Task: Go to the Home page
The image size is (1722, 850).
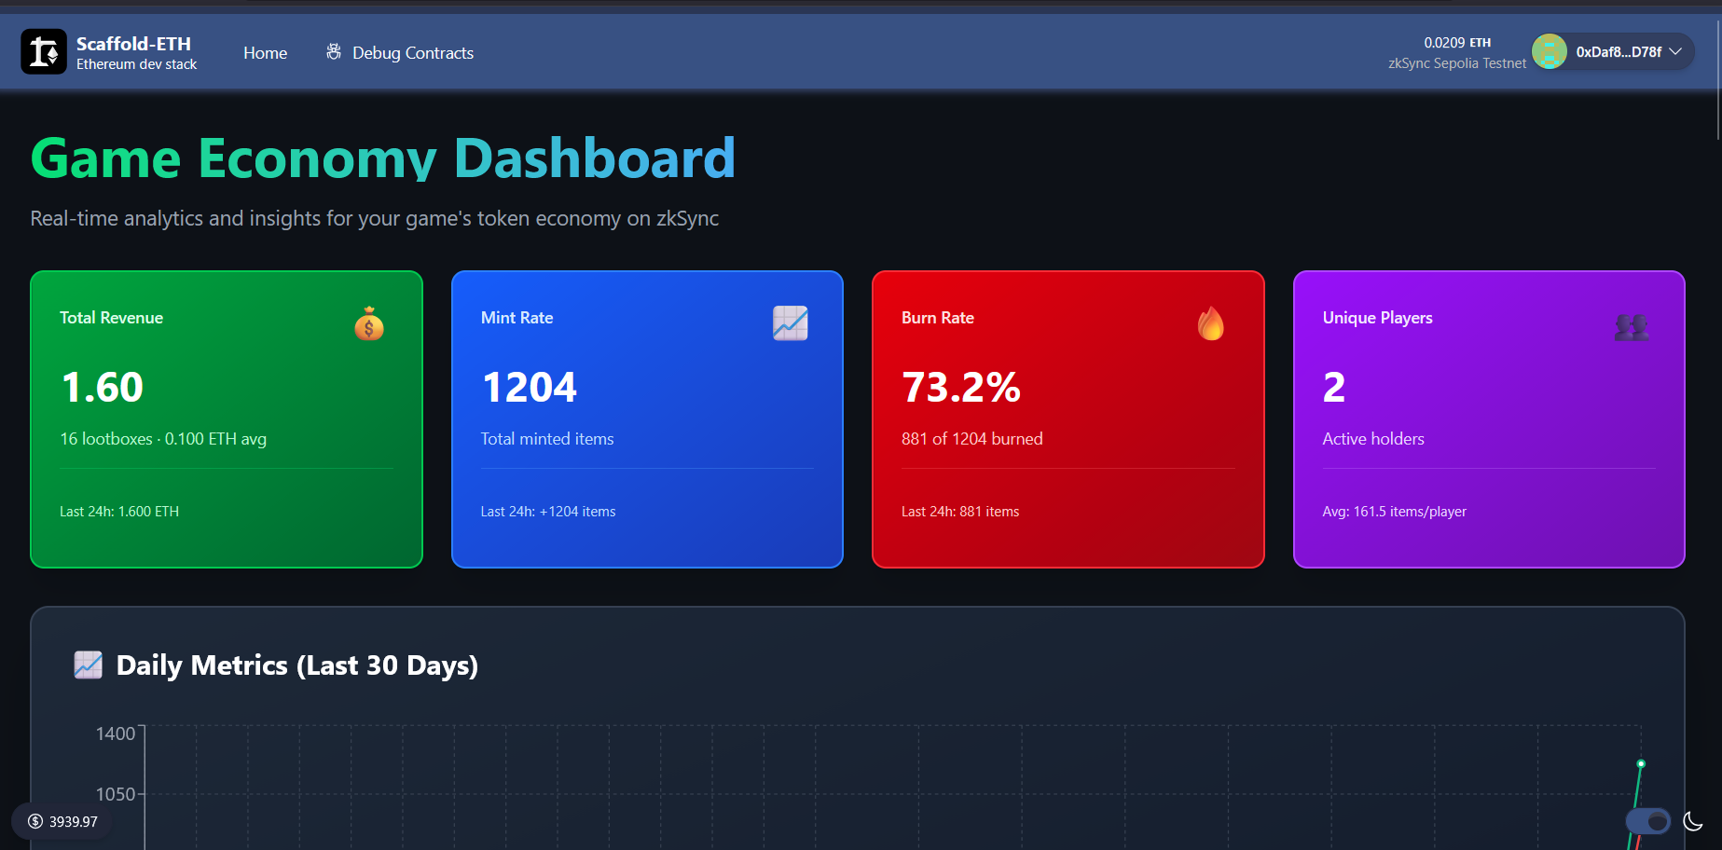Action: [x=266, y=53]
